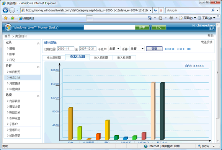The width and height of the screenshot is (222, 150).
Task: Open 月度曲线 in the sidebar
Action: click(15, 83)
